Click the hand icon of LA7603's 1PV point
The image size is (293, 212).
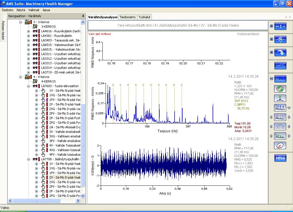coord(43,100)
